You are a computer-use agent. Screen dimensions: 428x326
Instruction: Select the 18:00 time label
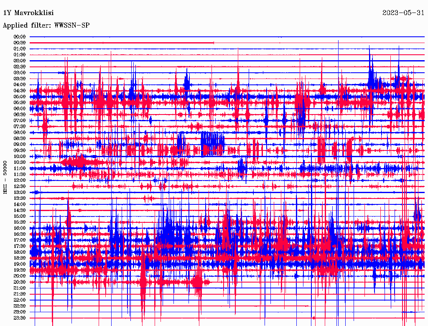[x=19, y=252]
